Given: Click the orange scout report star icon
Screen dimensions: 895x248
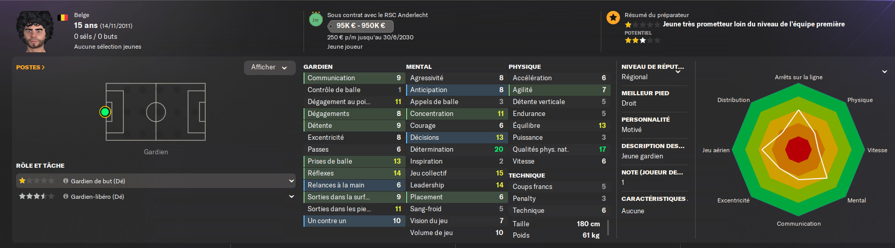Looking at the screenshot, I should 613,18.
